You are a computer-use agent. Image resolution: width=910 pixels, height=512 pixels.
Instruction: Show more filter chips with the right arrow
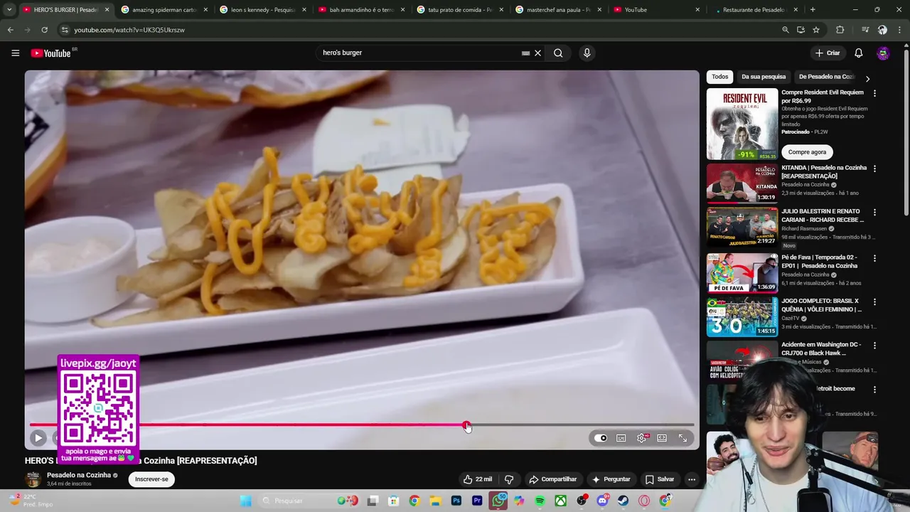867,78
